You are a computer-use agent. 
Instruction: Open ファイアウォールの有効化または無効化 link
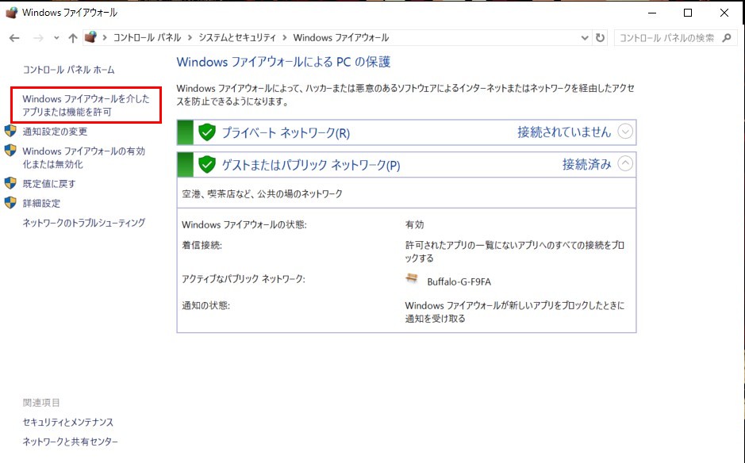83,157
